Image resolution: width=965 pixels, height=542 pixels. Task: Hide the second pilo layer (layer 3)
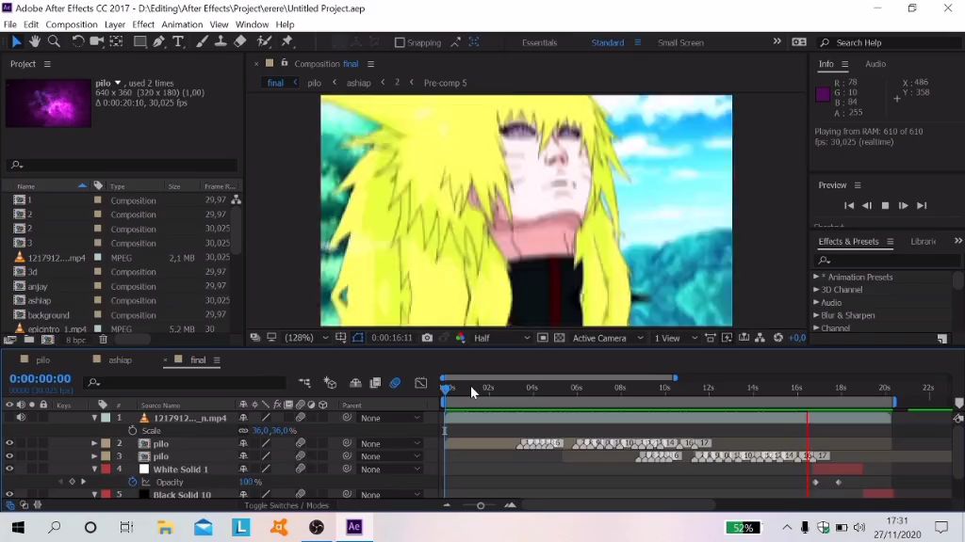9,456
